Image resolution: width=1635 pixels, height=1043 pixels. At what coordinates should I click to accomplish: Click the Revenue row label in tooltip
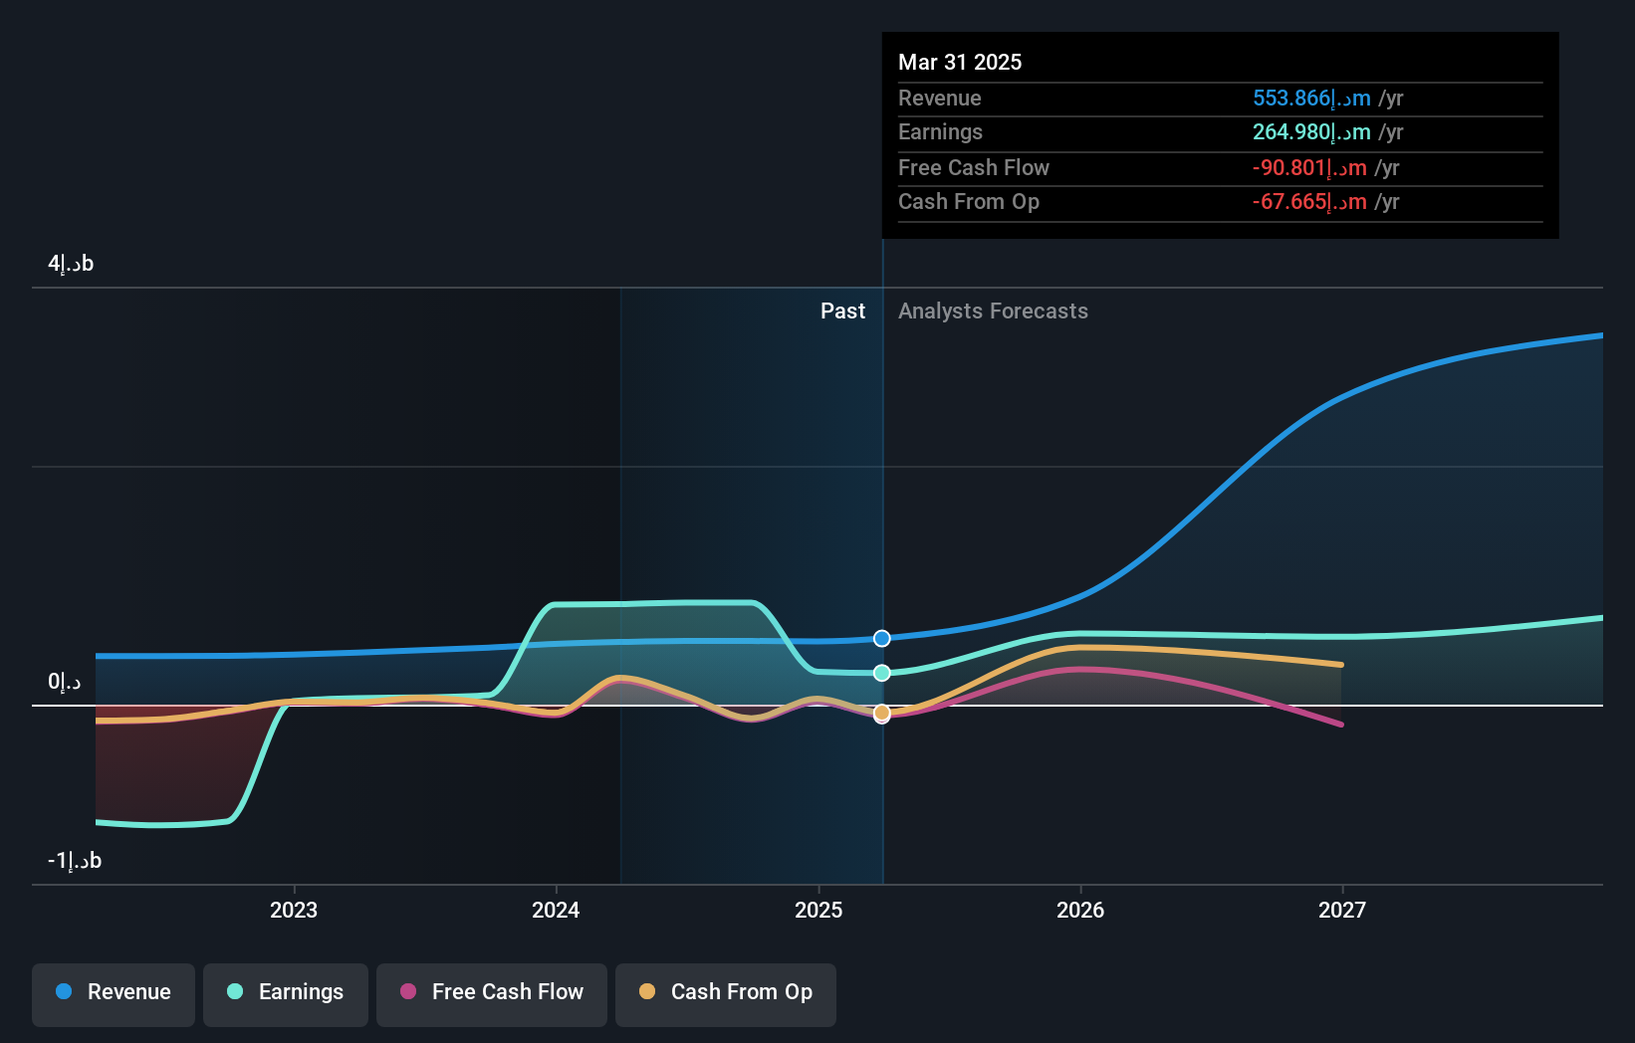[x=939, y=98]
